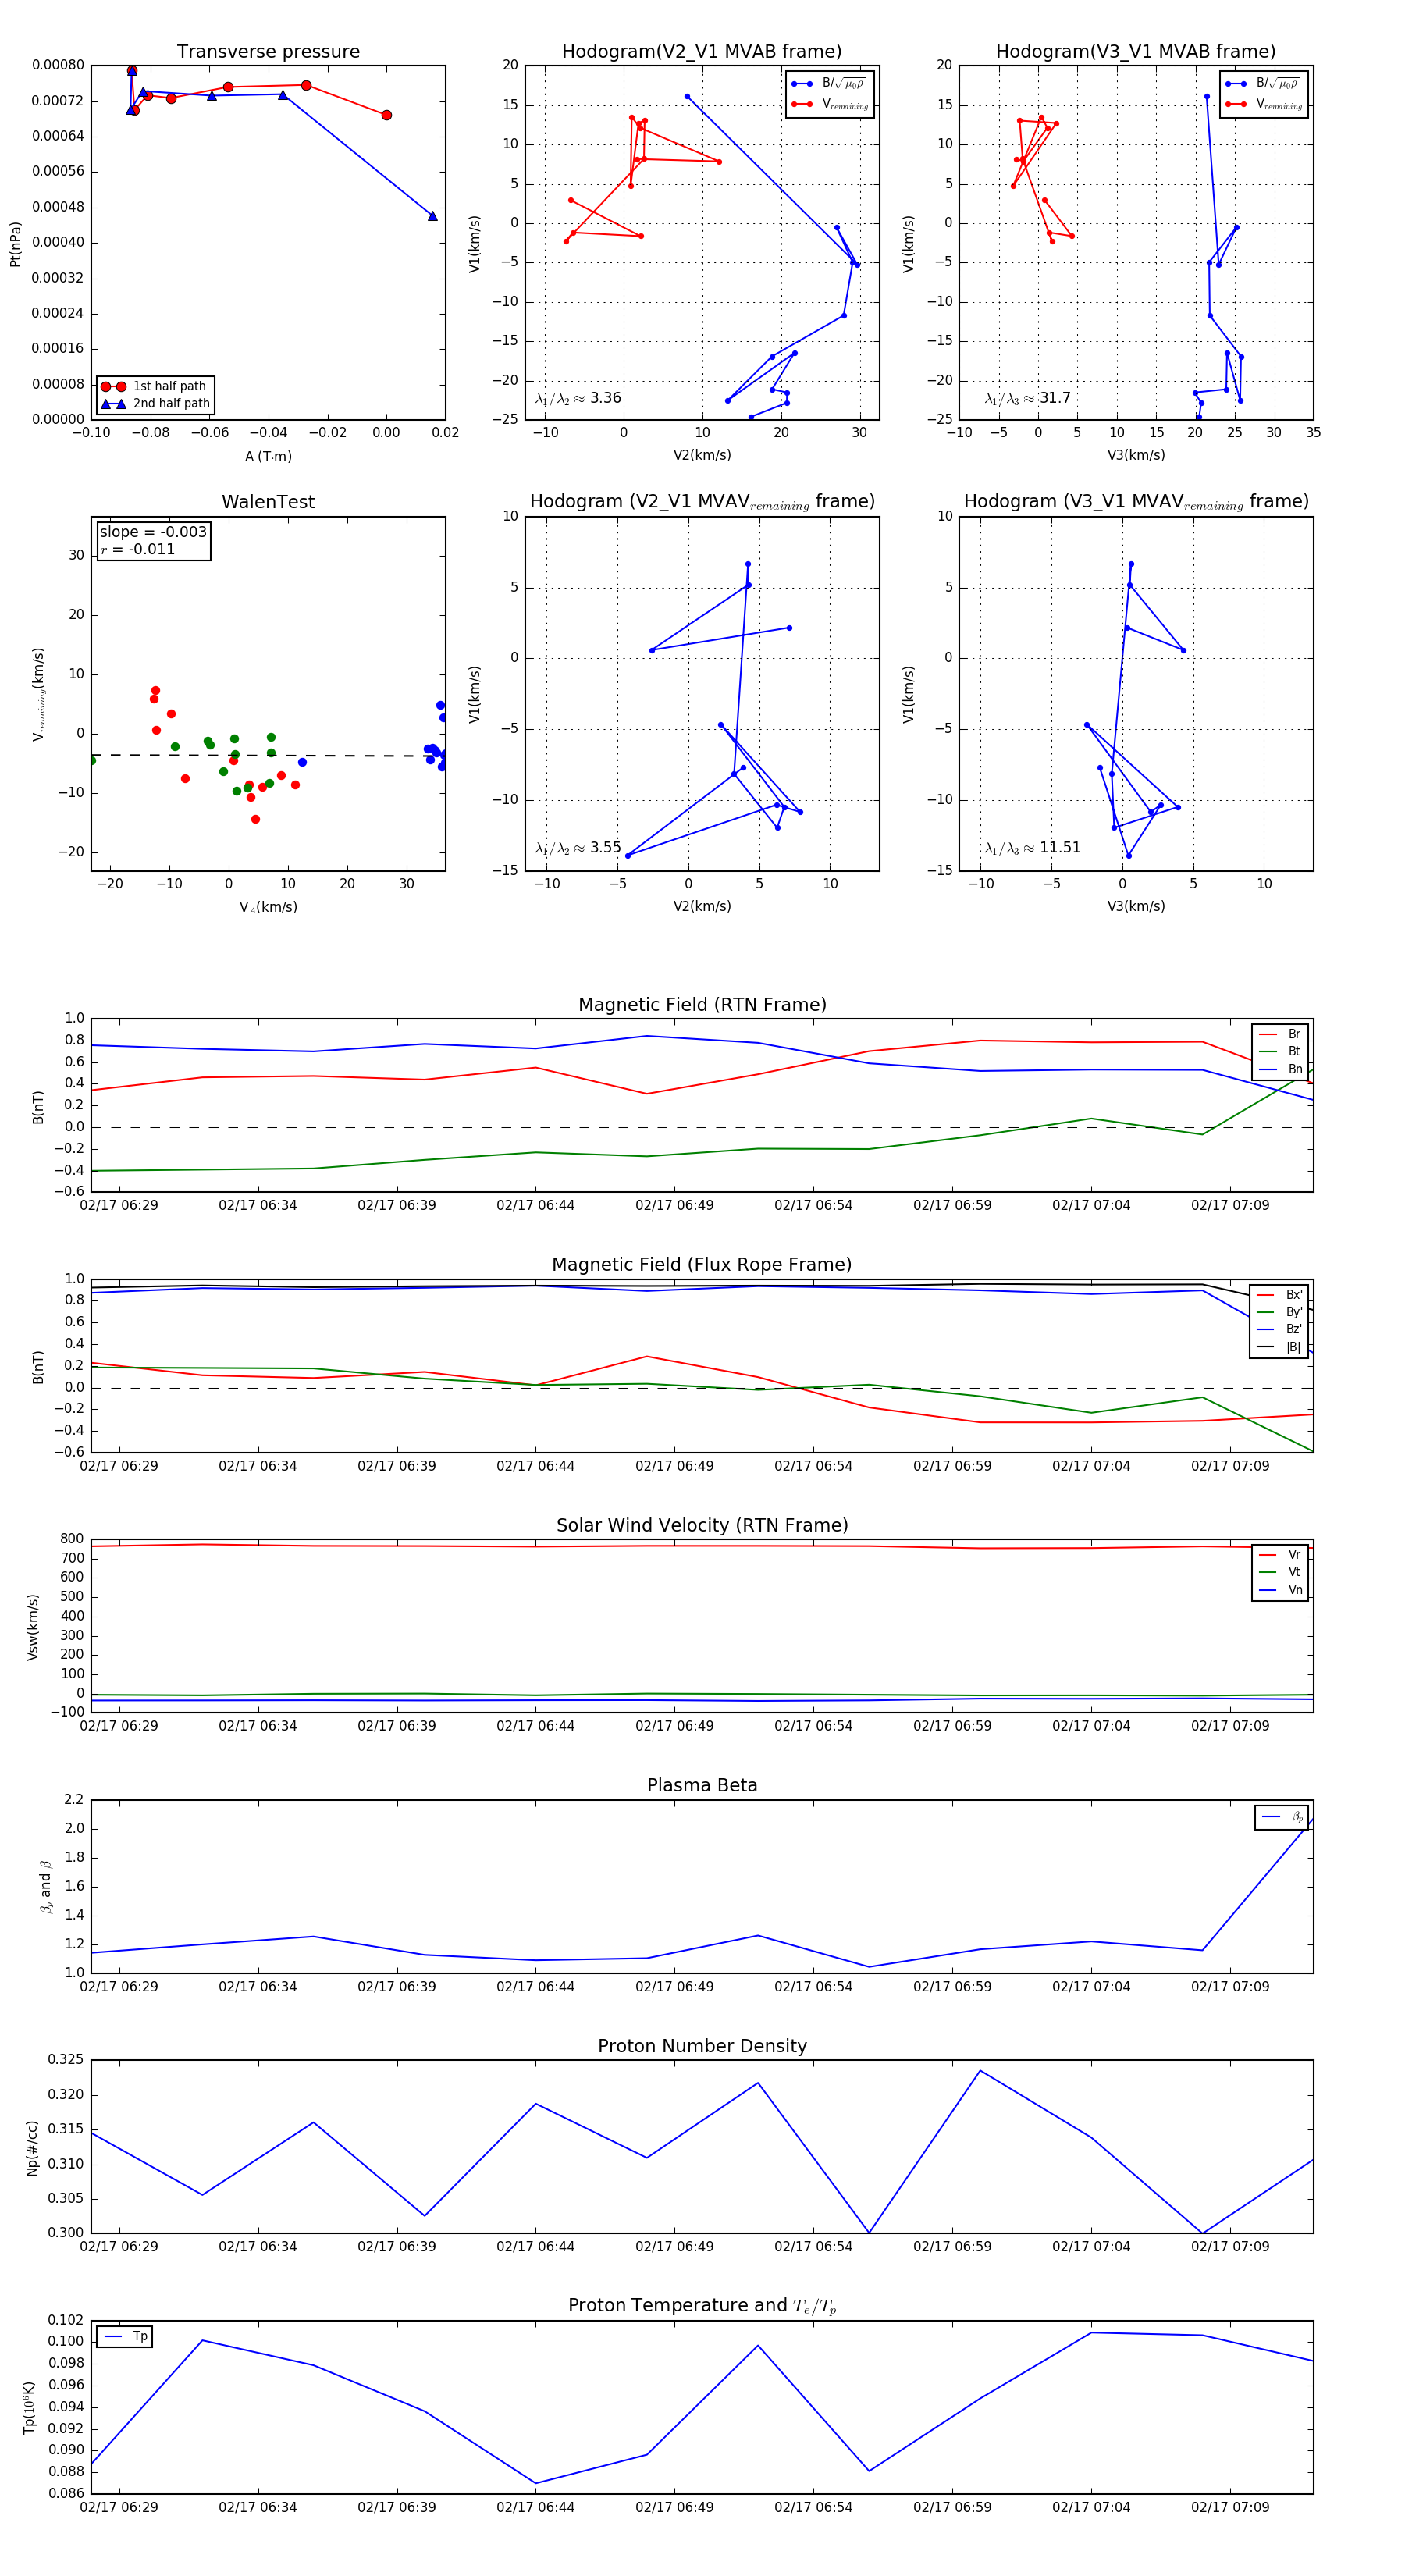Click the 'Pt(nPa)' y-axis label
This screenshot has width=1405, height=2576.
click(15, 243)
